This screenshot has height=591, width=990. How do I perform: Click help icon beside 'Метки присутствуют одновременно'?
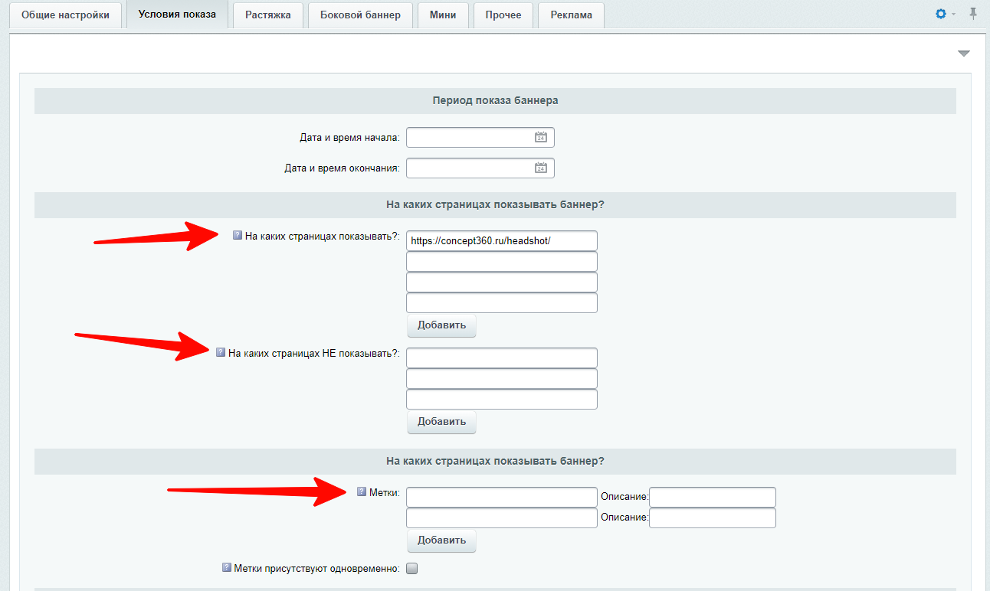[227, 568]
